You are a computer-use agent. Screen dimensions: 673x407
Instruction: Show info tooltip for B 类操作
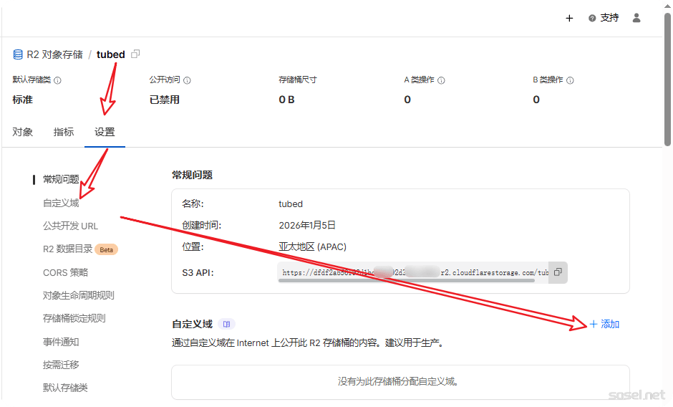pyautogui.click(x=570, y=80)
